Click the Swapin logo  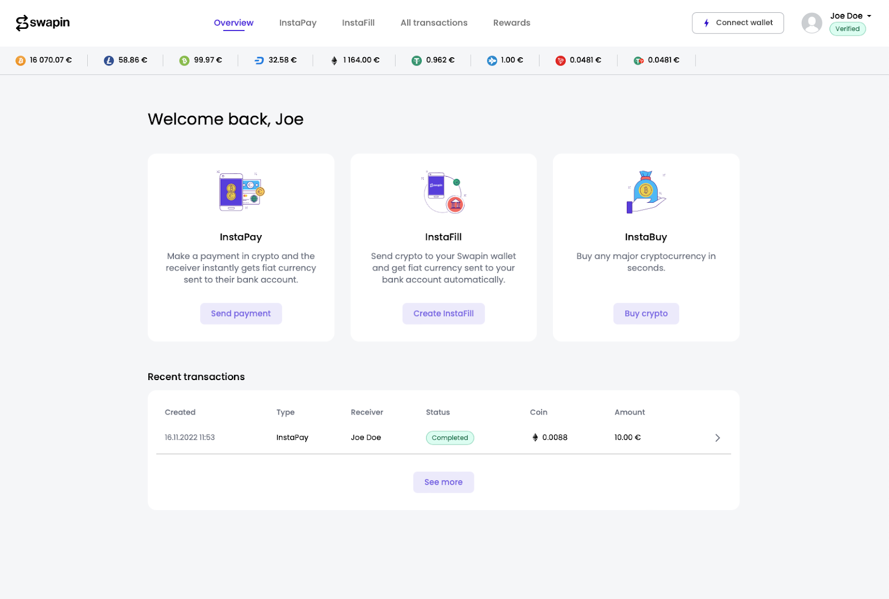pyautogui.click(x=43, y=23)
